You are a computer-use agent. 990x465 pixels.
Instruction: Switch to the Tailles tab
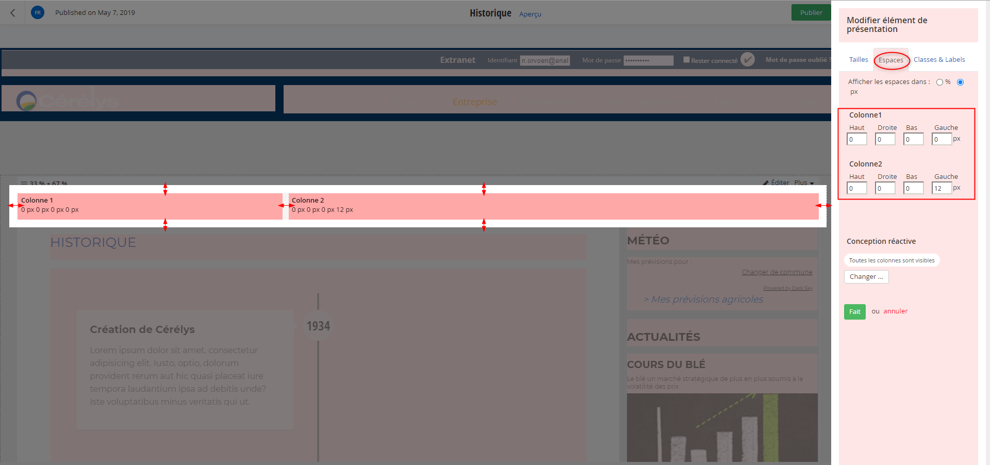coord(859,60)
